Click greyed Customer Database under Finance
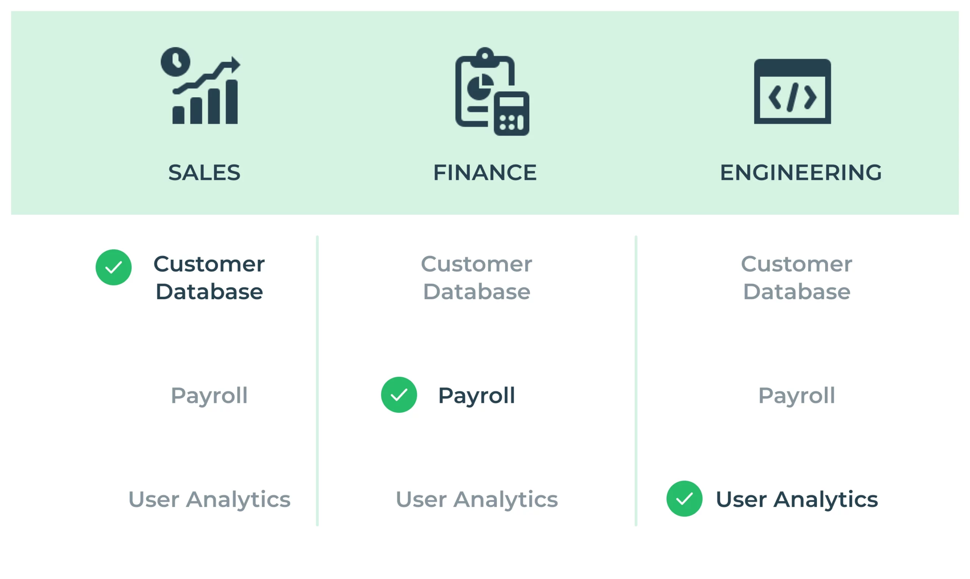 click(476, 278)
